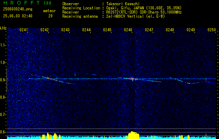Image resolution: width=219 pixels, height=139 pixels.
Task: Select the filename 2506030240.png
Action: click(x=18, y=9)
